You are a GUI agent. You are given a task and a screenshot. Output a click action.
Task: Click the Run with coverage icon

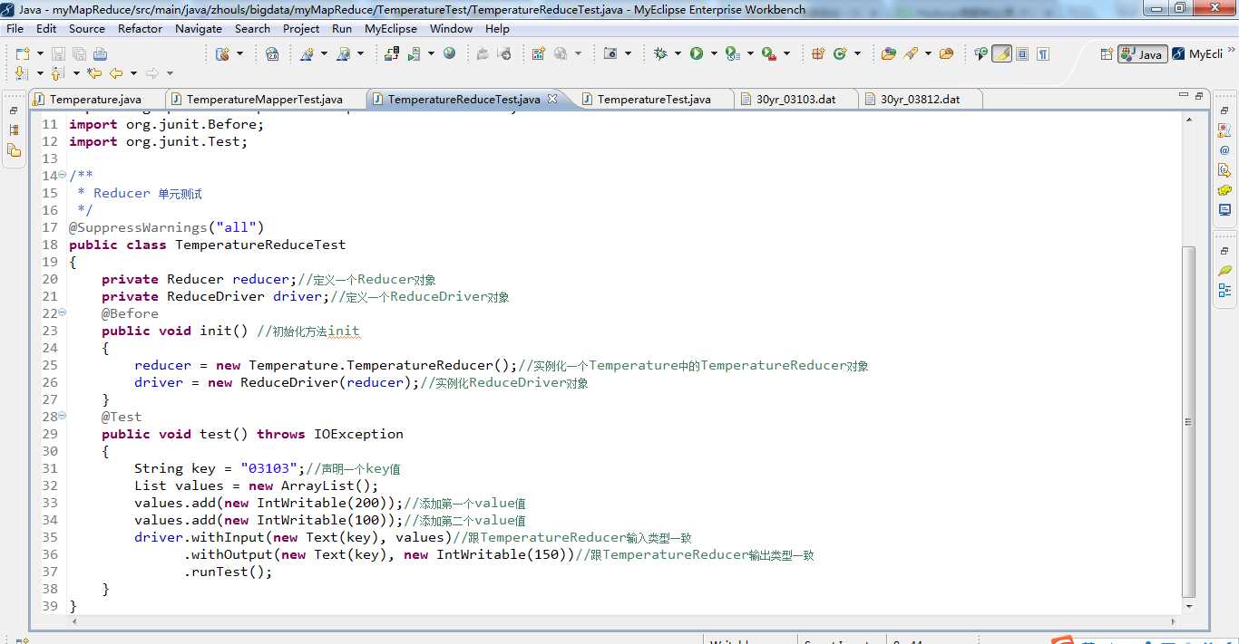(732, 53)
